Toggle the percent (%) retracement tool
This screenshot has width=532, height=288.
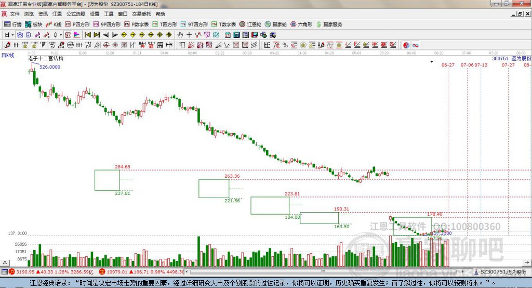tap(285, 45)
